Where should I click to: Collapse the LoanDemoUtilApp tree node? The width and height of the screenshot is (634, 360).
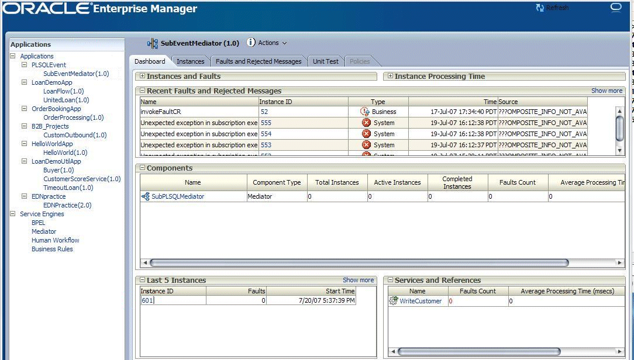coord(24,161)
